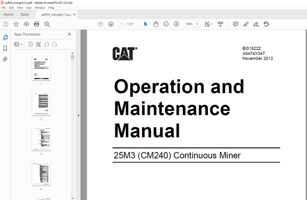This screenshot has height=200, width=307.
Task: Click the "November 2012" date text
Action: coord(257,58)
